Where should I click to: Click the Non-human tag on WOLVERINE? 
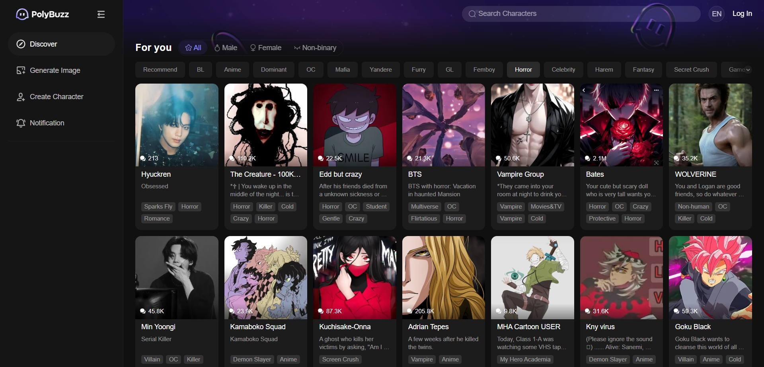pos(694,207)
